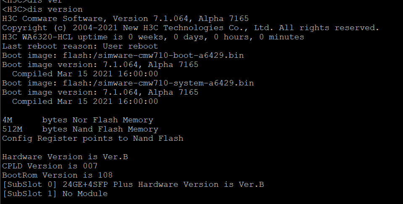Screen dimensions: 403x204
Task: Click the "[SubSlot 0] 24GE+4SFP Plus" line
Action: tap(133, 184)
